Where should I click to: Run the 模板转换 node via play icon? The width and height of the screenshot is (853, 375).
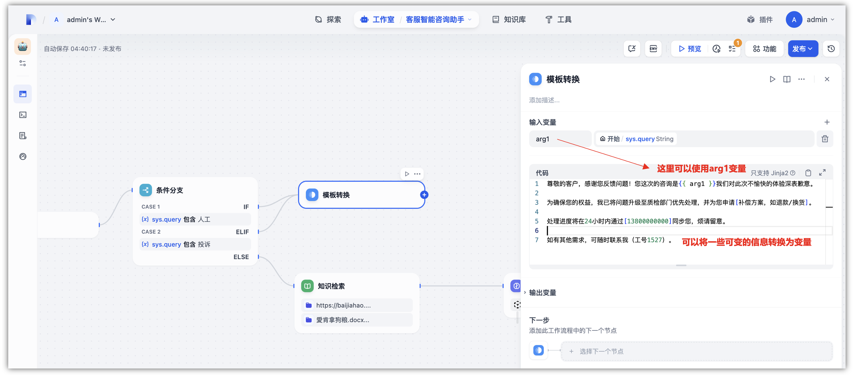(x=772, y=79)
